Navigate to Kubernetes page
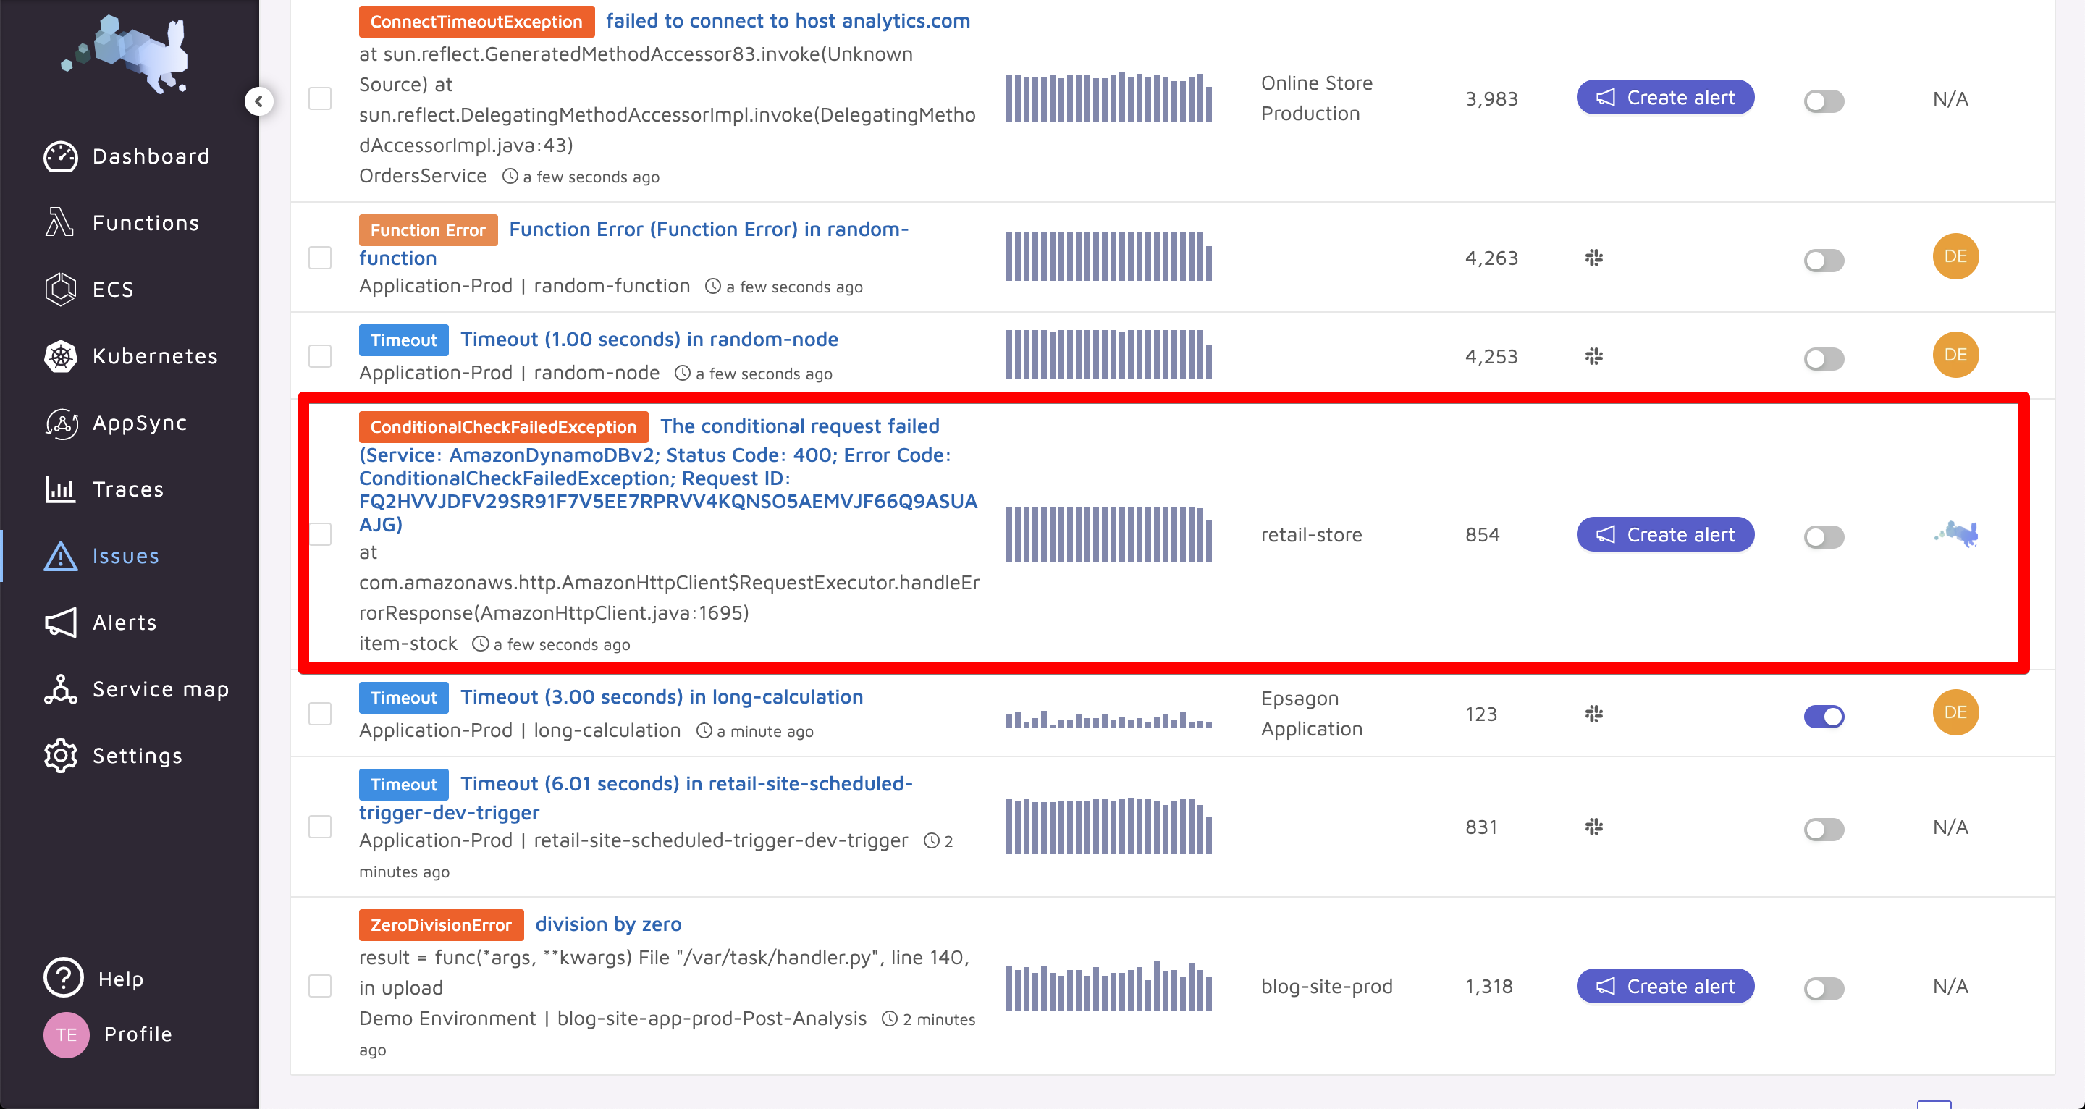 [131, 356]
